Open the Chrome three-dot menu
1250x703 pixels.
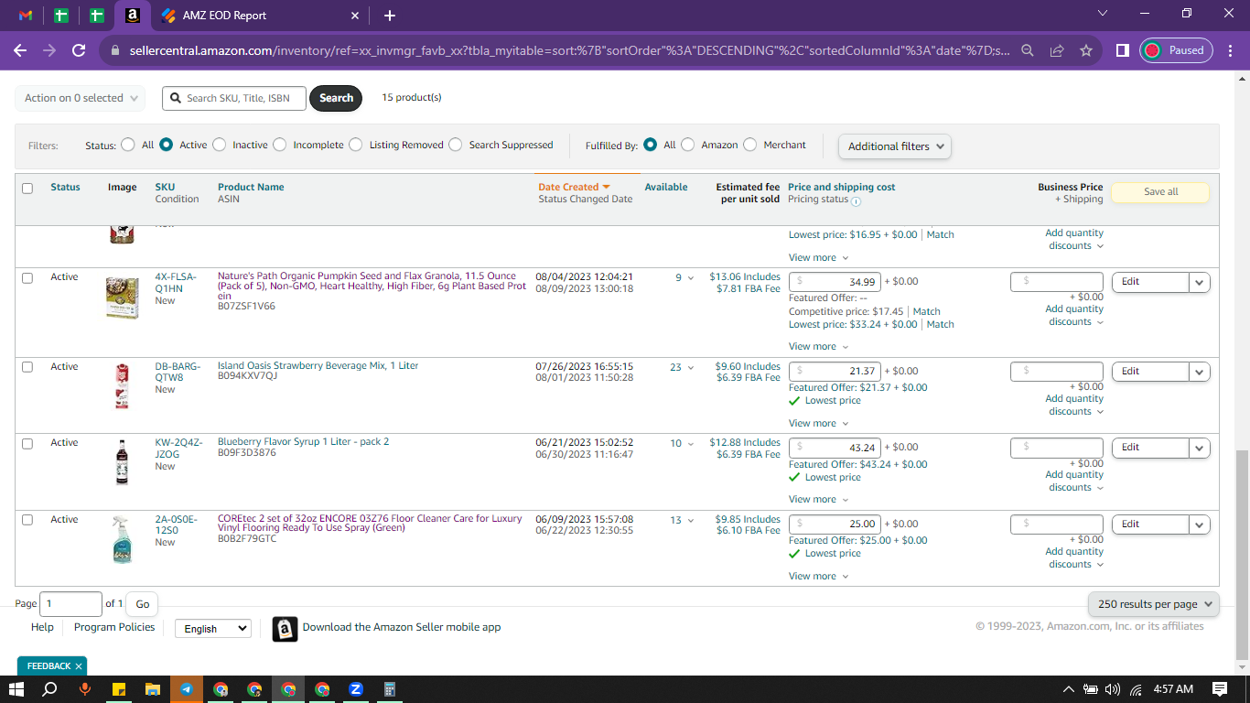pos(1230,50)
